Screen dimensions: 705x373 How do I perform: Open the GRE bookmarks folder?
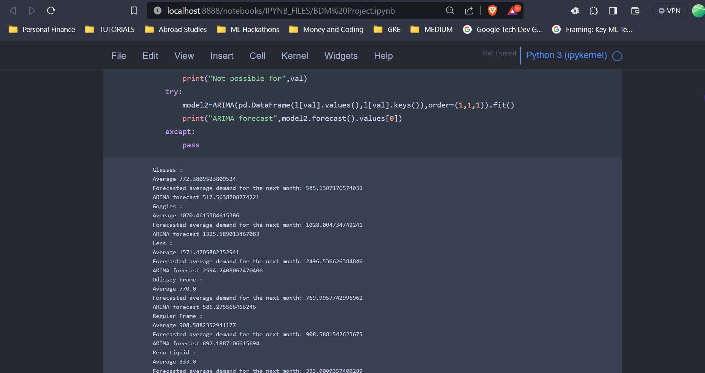coord(387,29)
